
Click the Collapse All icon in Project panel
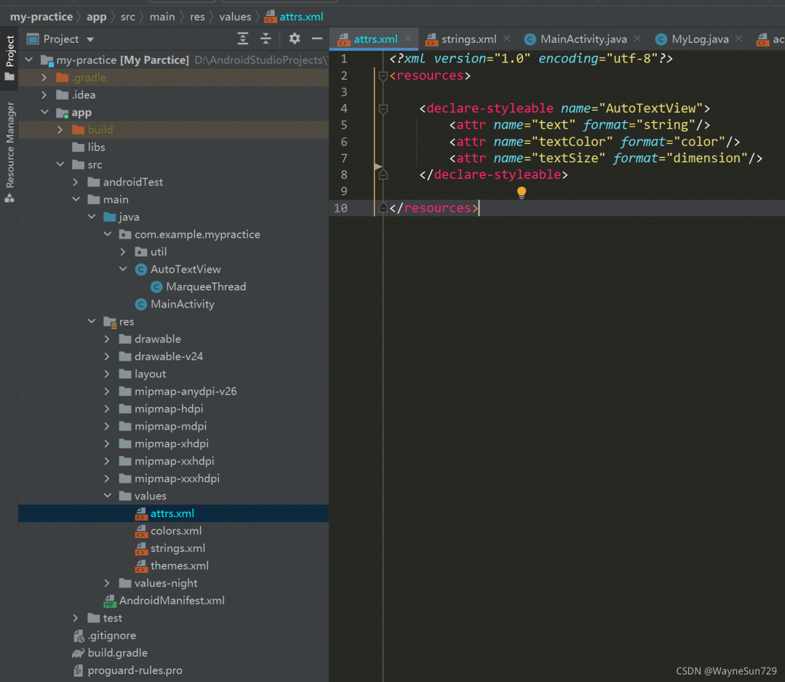[x=266, y=39]
